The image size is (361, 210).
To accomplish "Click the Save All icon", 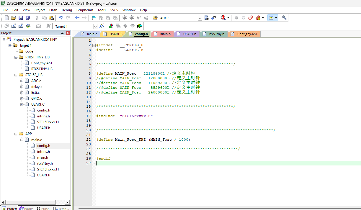I will pos(27,18).
